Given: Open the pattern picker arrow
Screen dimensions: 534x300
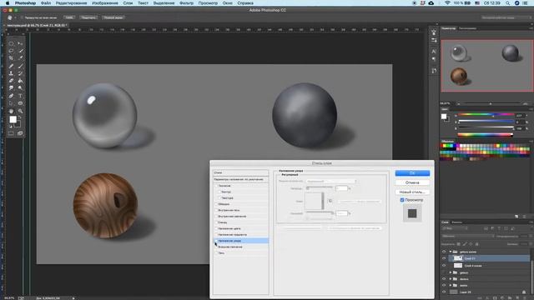Looking at the screenshot, I should 323,201.
